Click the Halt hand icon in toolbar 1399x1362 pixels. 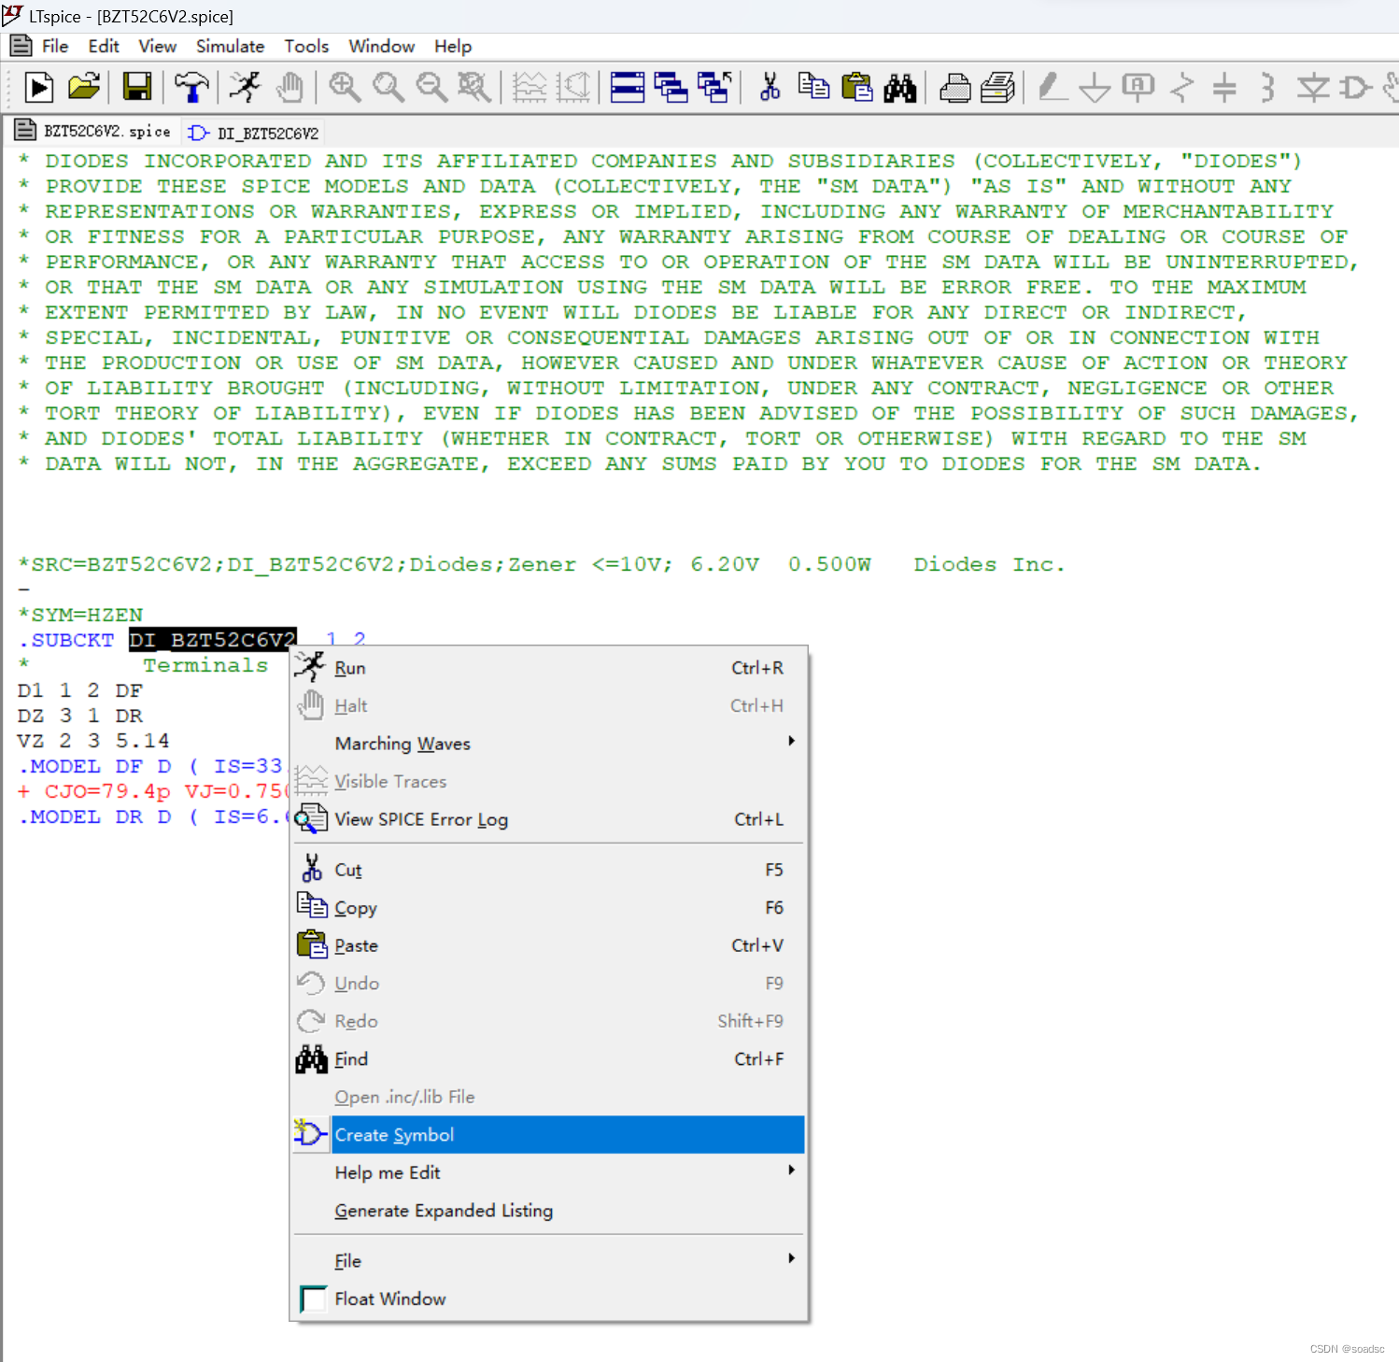coord(290,88)
